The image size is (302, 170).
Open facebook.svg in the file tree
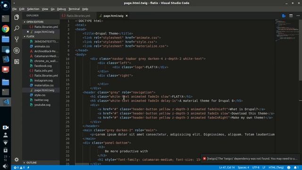43,66
